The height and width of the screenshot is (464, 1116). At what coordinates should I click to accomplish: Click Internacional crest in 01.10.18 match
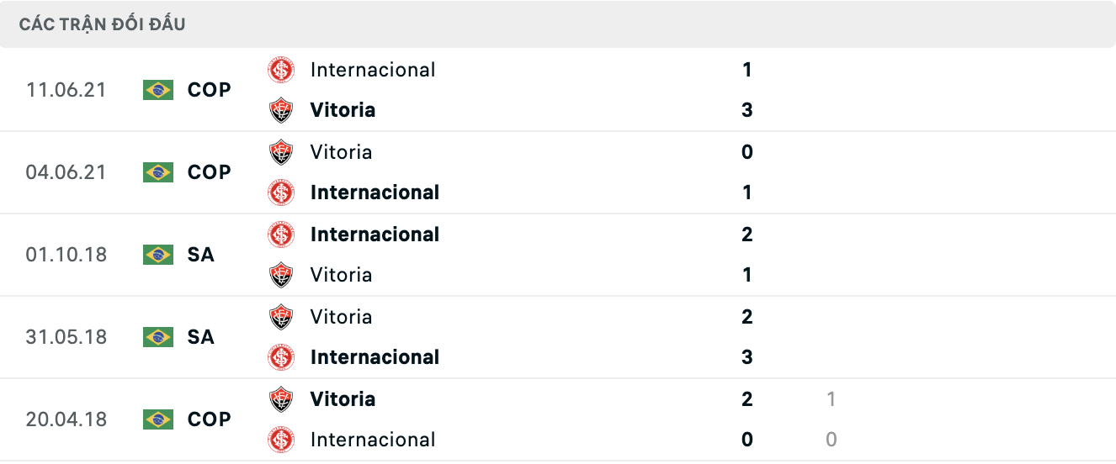(x=281, y=235)
